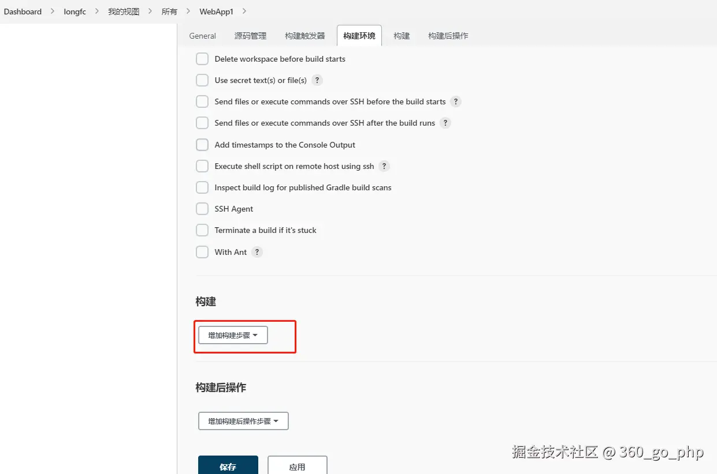
Task: Enable Inspect build log for Gradle build scans
Action: pyautogui.click(x=202, y=187)
